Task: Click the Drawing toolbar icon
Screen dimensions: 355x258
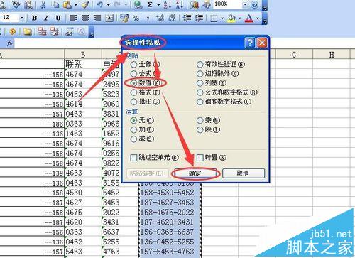Action: point(206,4)
